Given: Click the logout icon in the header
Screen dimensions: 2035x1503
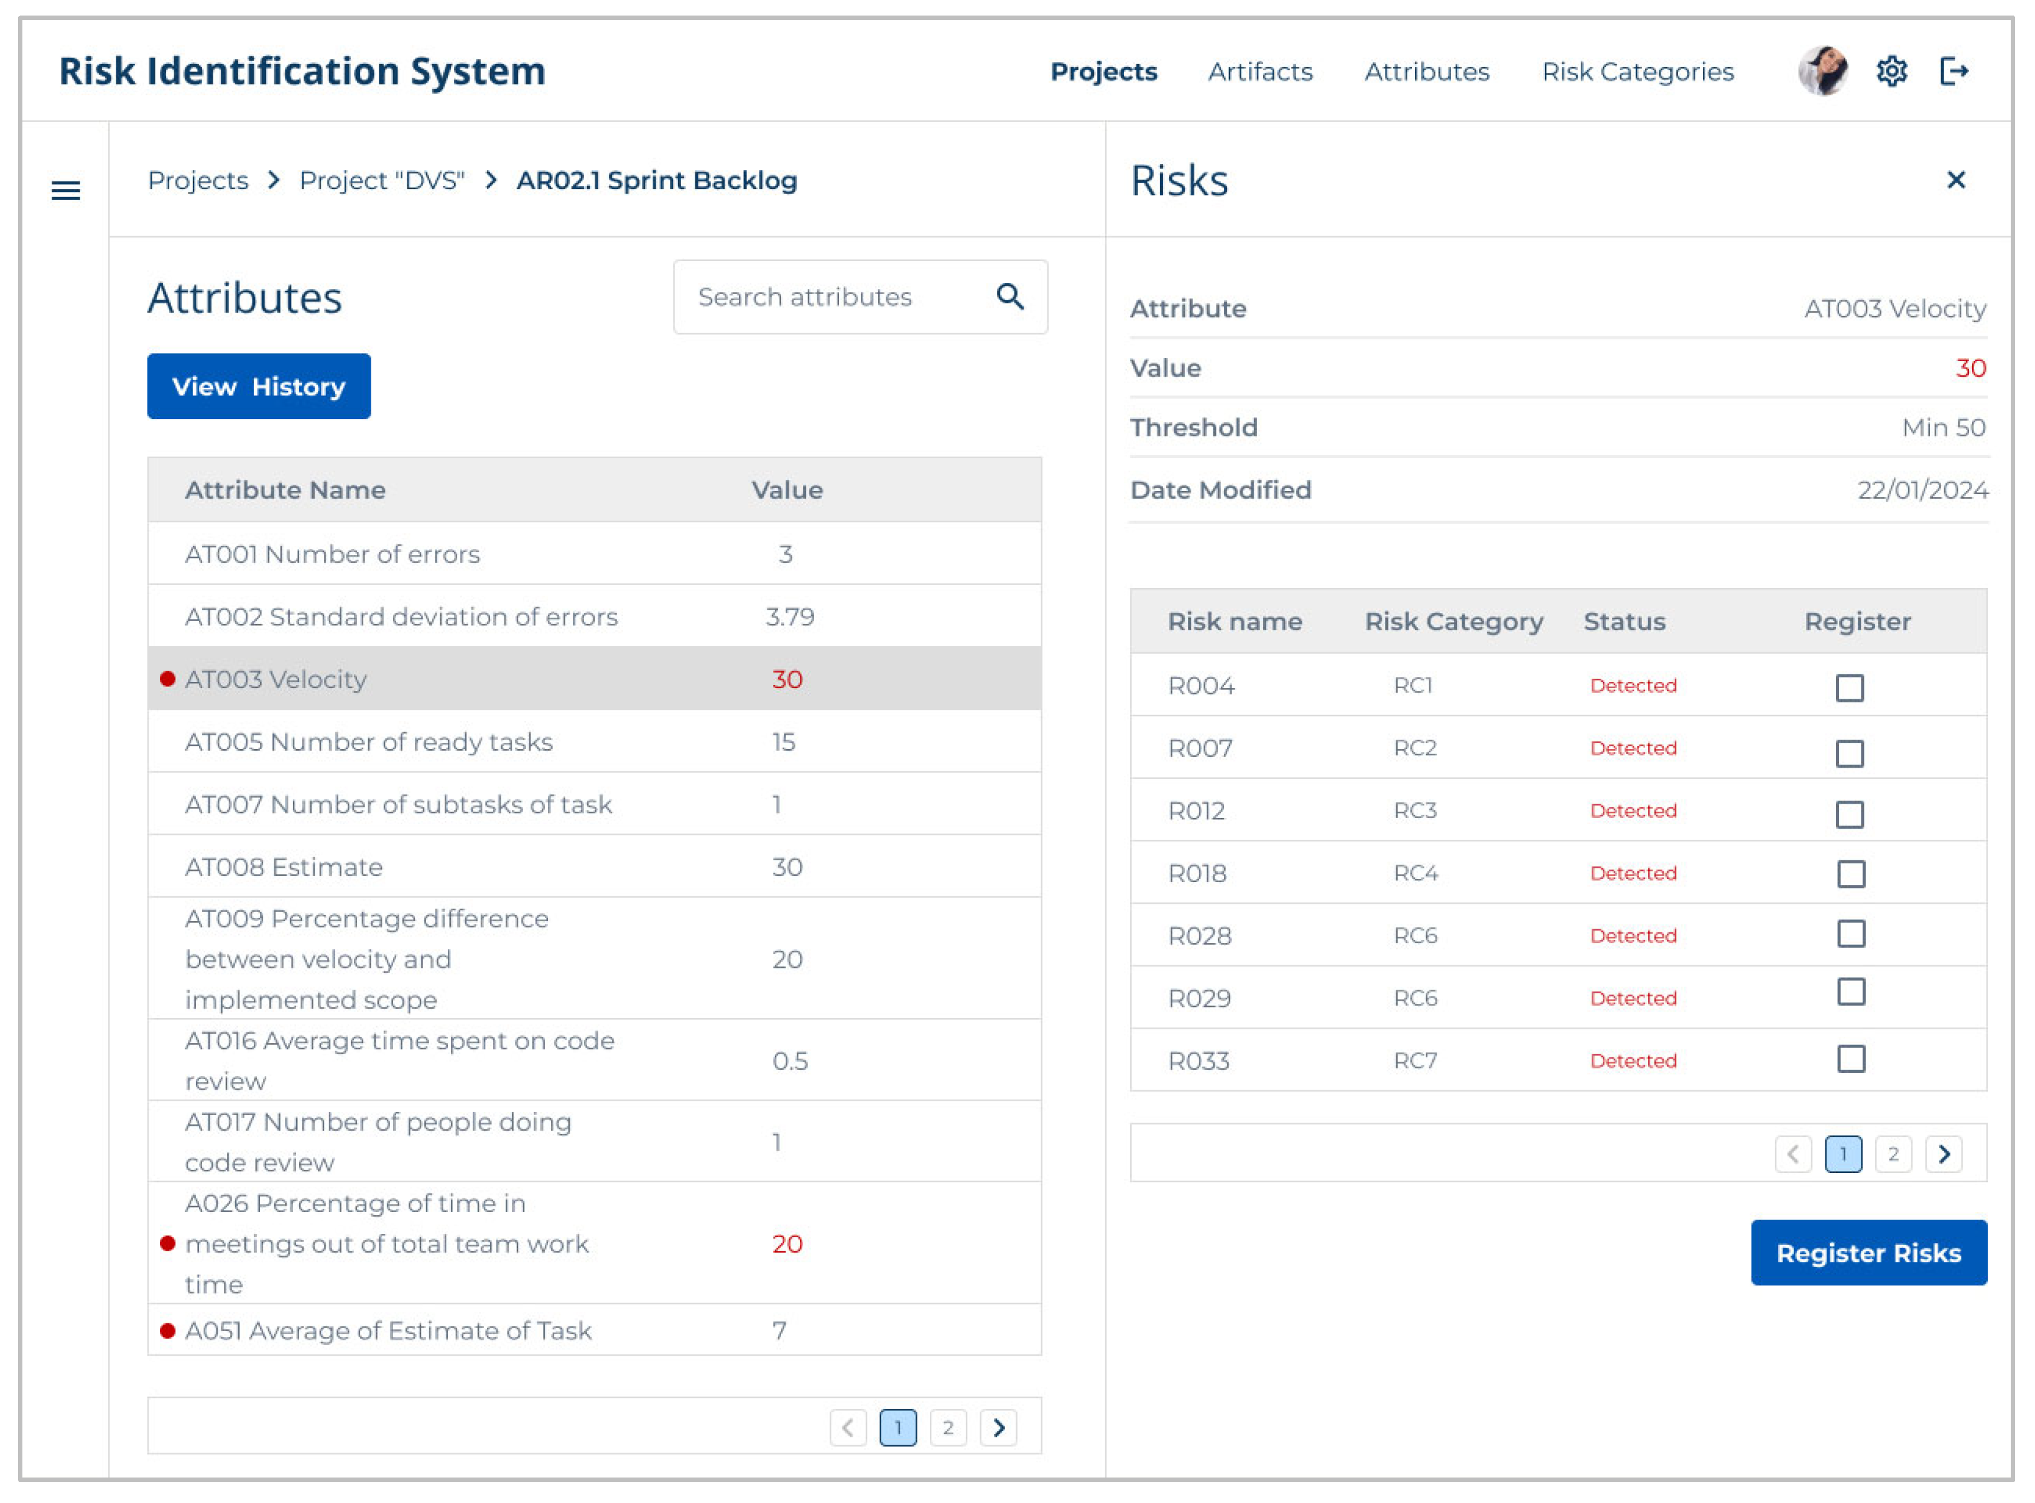Looking at the screenshot, I should [x=1953, y=71].
